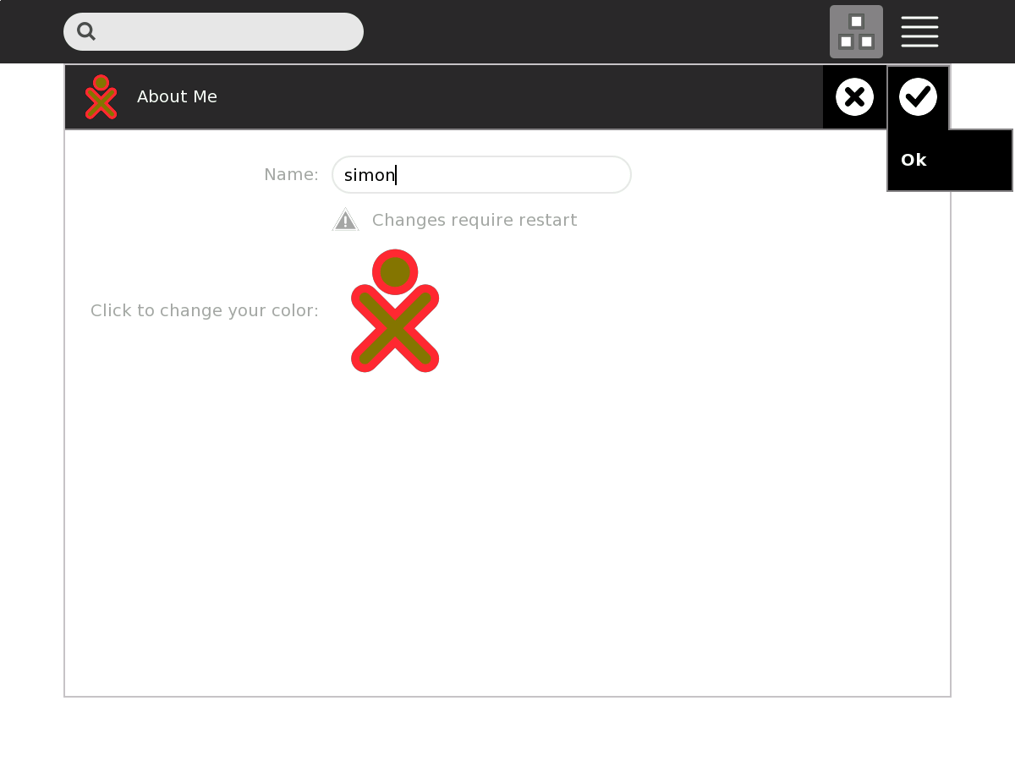Confirm changes with the checkmark icon
This screenshot has height=761, width=1015.
[918, 97]
